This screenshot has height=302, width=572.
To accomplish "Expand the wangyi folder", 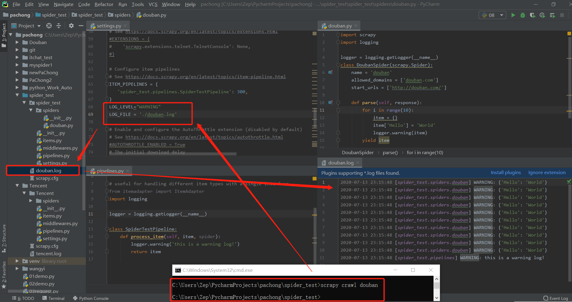I will pos(17,269).
